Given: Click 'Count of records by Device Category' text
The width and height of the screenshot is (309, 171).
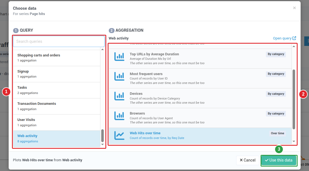Looking at the screenshot, I should pos(155,98).
